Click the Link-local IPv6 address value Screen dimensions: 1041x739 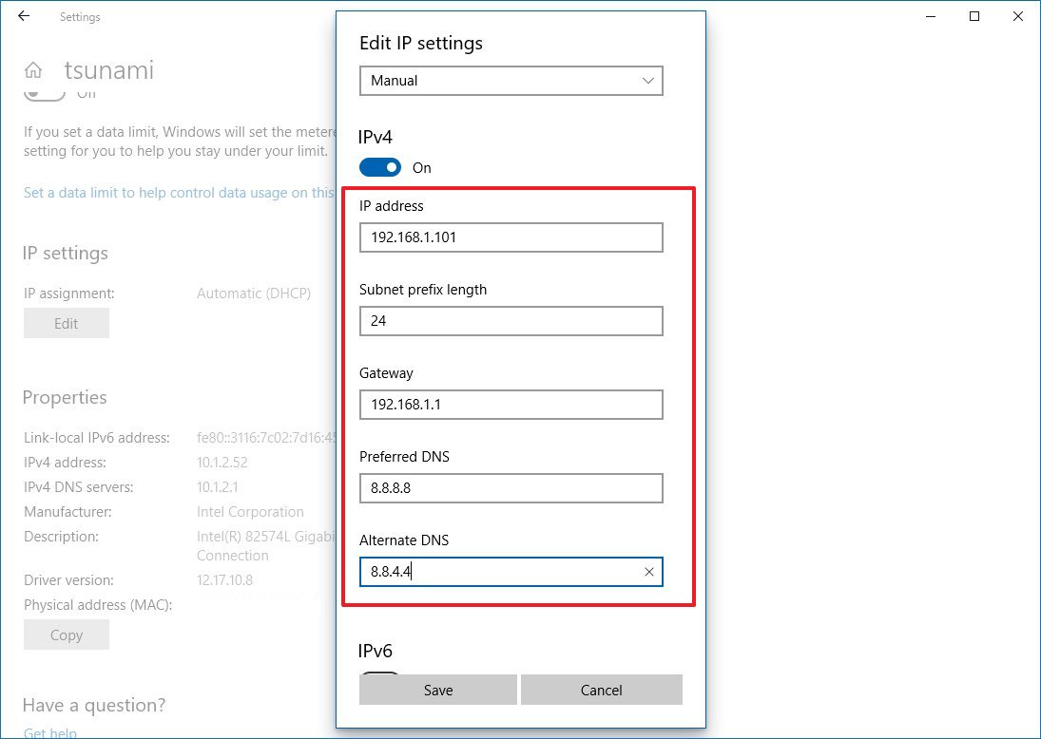(266, 438)
